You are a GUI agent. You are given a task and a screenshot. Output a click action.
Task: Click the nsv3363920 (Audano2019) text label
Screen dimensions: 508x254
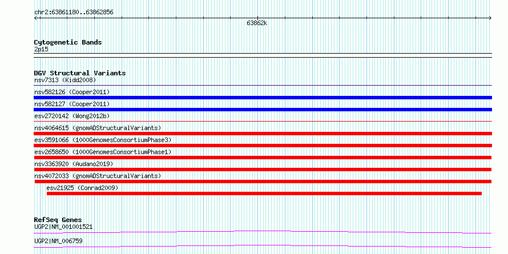tap(74, 164)
